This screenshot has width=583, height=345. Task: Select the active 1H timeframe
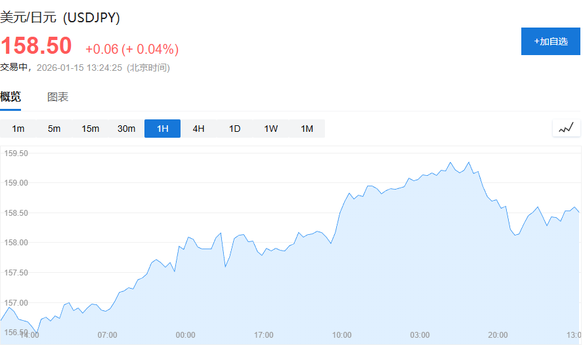pos(162,129)
